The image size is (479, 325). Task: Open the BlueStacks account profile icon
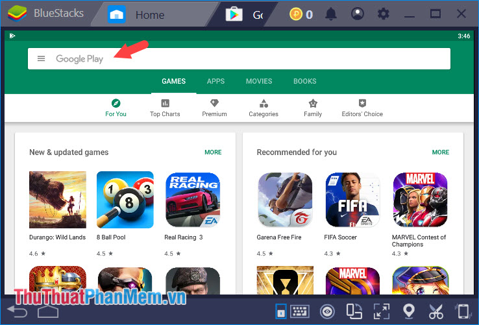point(358,14)
